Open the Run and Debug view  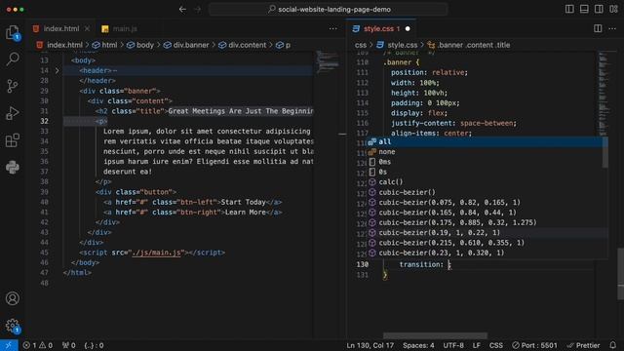click(13, 113)
